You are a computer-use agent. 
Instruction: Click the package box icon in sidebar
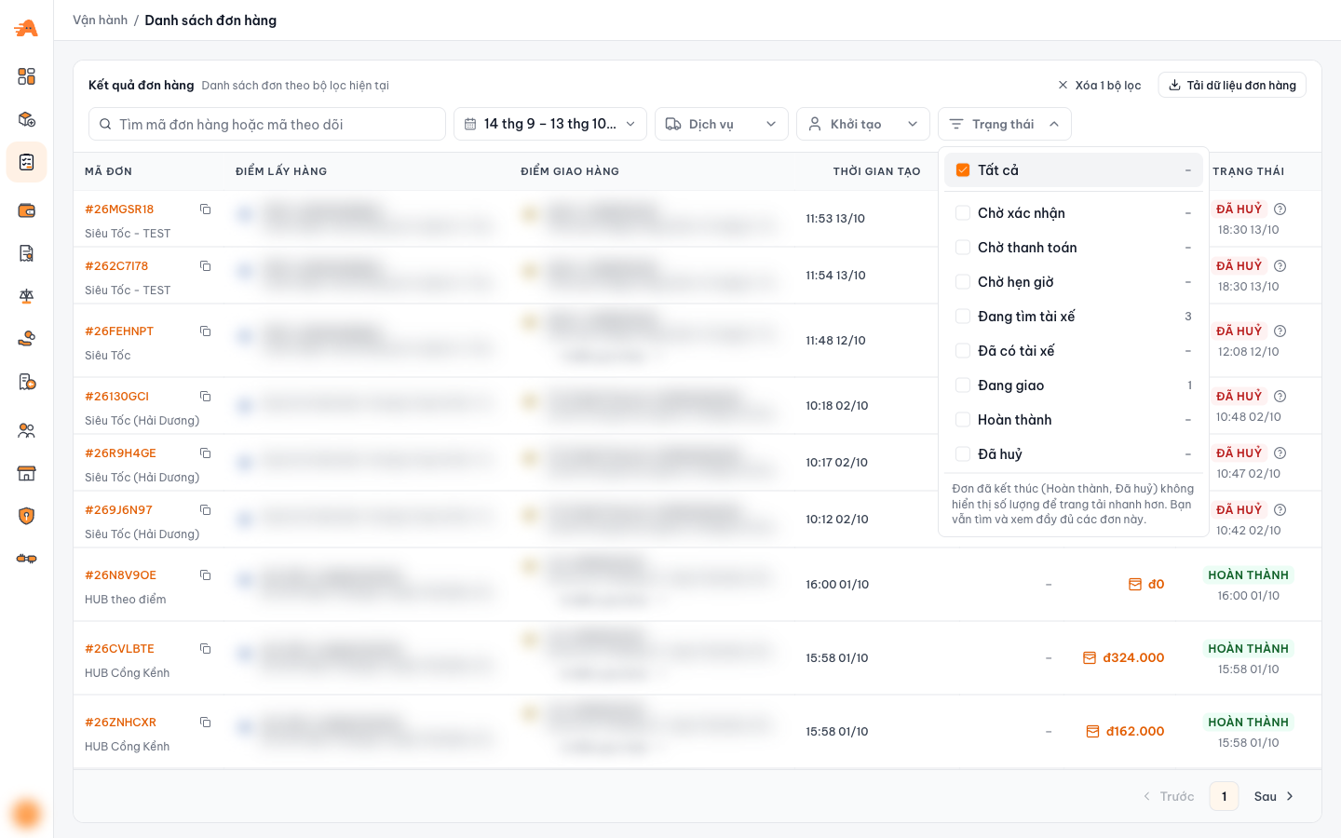coord(26,119)
